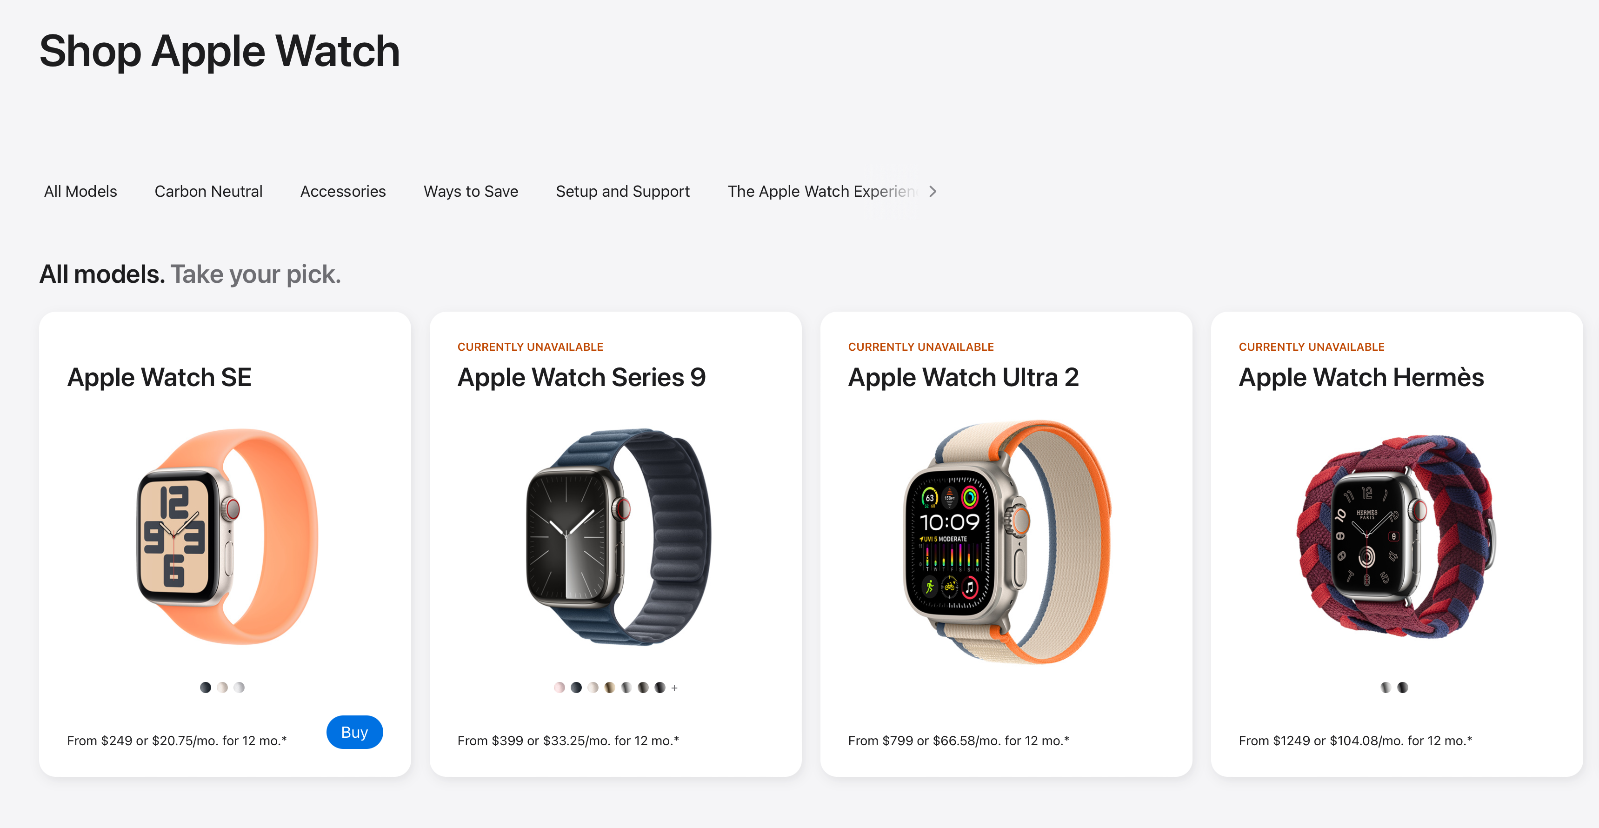The height and width of the screenshot is (828, 1599).
Task: Choose pink color swatch on Series 9
Action: pos(559,687)
